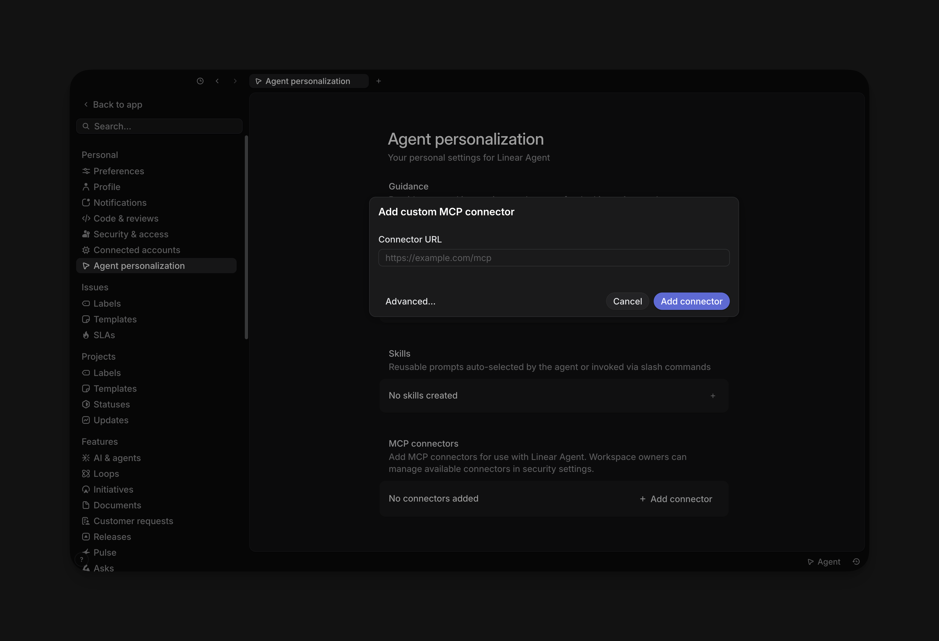Select Agent personalization in sidebar
Image resolution: width=939 pixels, height=641 pixels.
click(x=156, y=266)
